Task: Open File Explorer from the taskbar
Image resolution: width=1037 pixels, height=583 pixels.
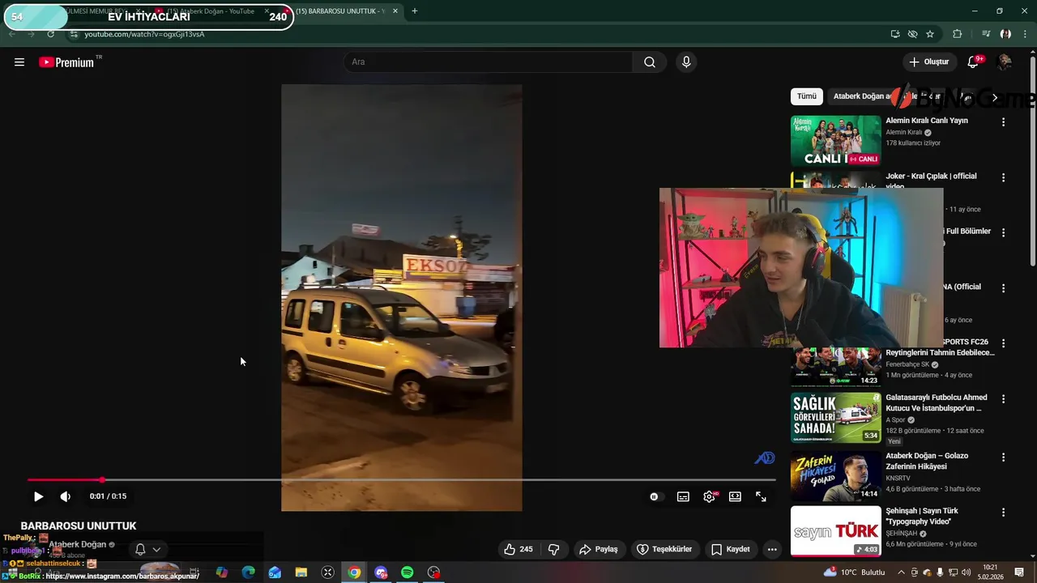Action: [301, 572]
